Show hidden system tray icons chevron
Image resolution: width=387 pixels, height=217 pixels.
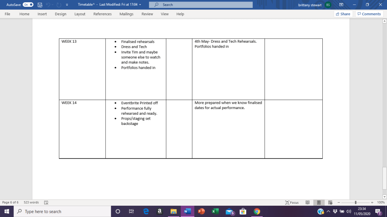coord(328,211)
